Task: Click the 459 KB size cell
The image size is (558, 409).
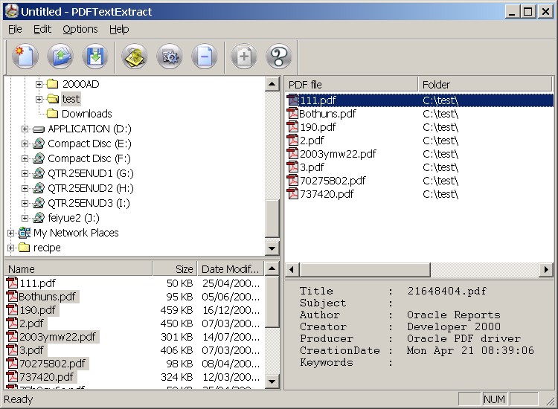Action: [176, 310]
